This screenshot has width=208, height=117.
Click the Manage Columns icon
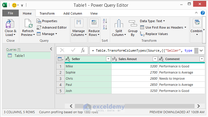[79, 23]
